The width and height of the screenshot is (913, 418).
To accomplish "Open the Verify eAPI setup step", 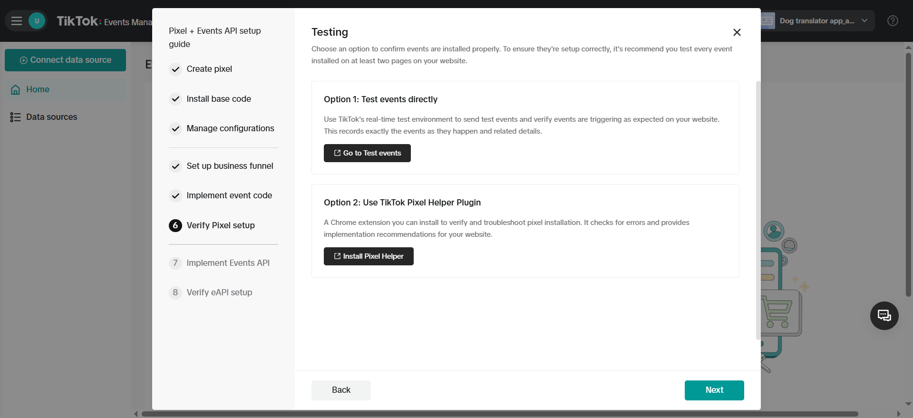I will click(219, 292).
